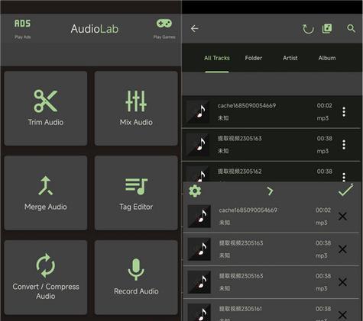Open the Convert / Compress Audio tool

[x=46, y=278]
